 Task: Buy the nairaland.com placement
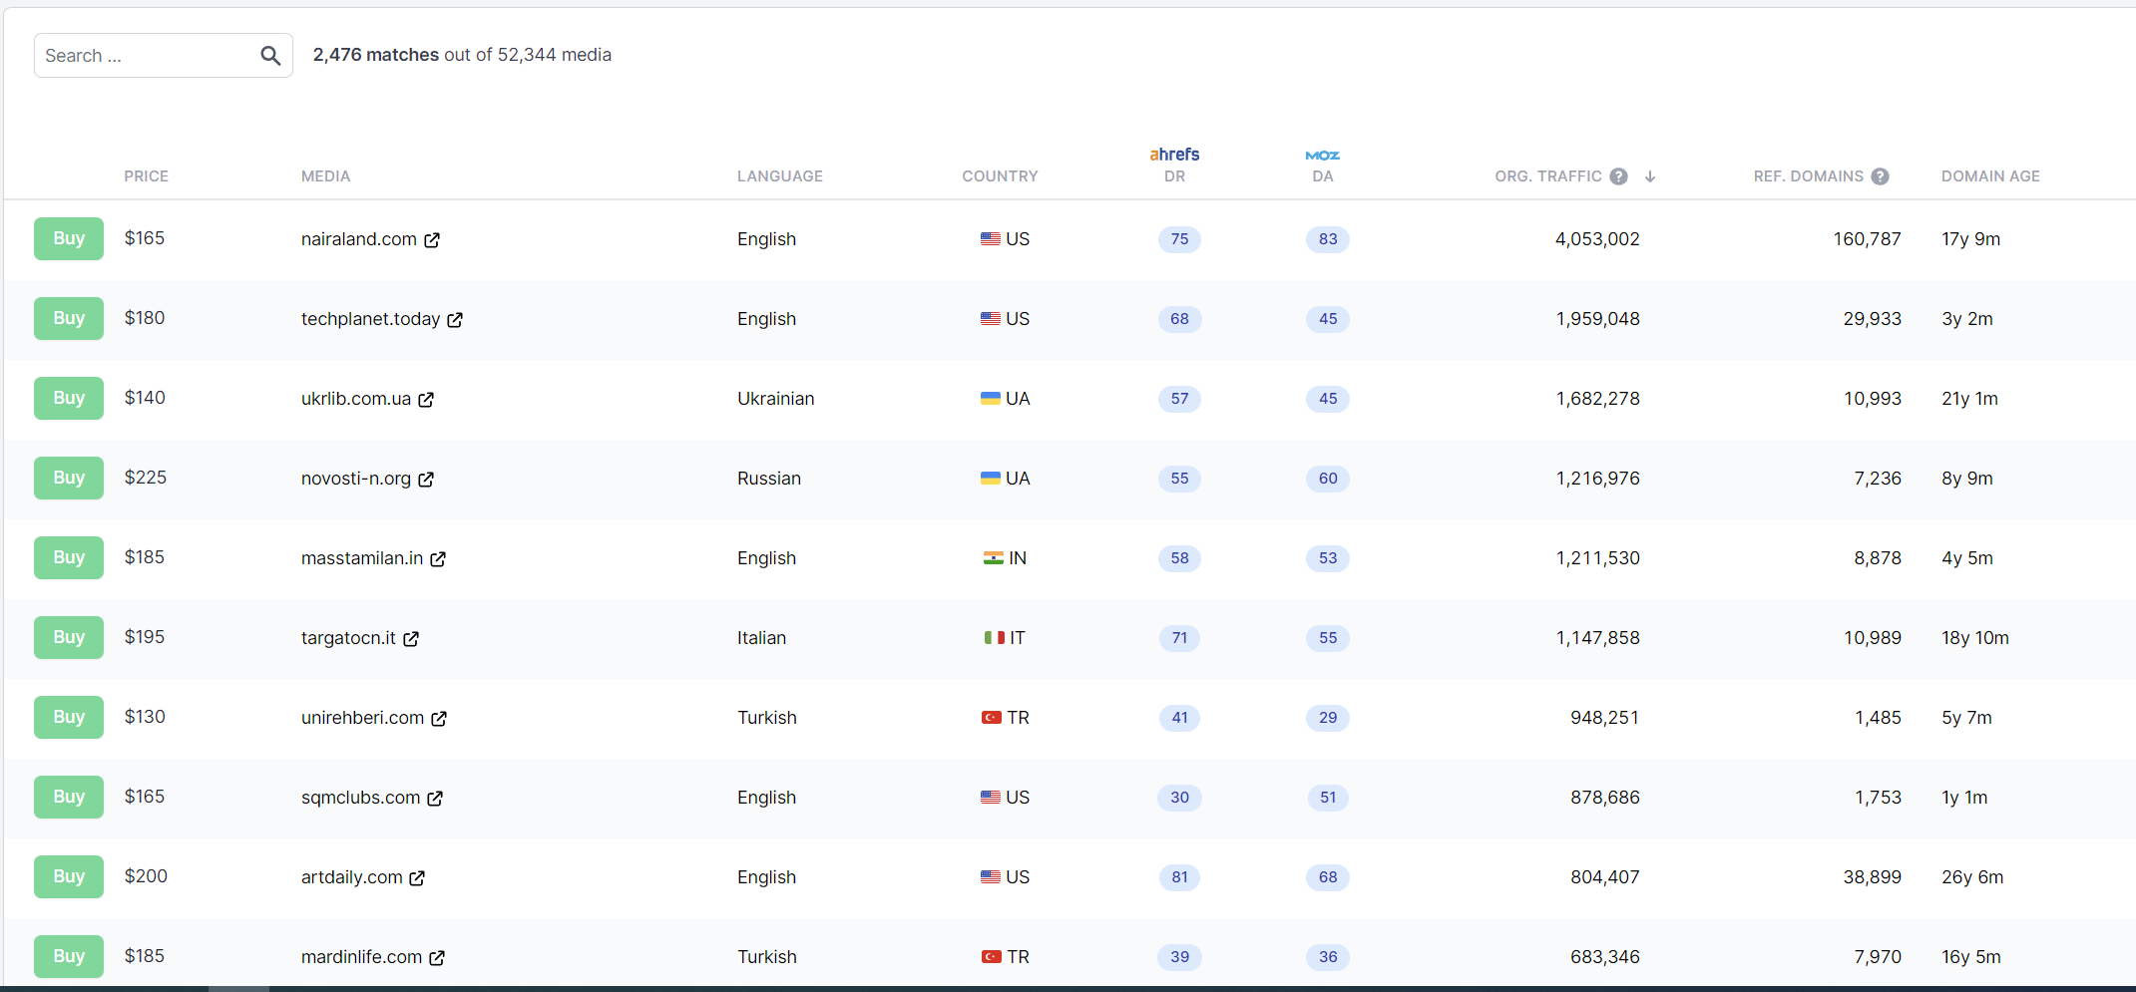coord(69,238)
